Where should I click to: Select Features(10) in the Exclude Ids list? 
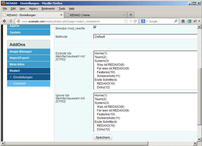click(x=145, y=72)
